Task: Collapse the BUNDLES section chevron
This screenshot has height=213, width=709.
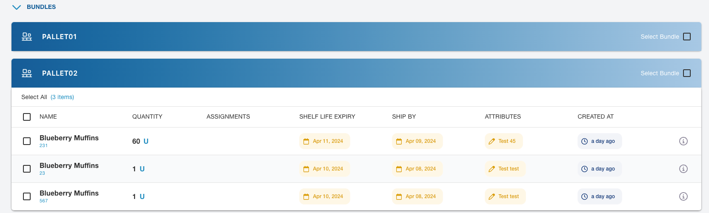Action: coord(17,7)
